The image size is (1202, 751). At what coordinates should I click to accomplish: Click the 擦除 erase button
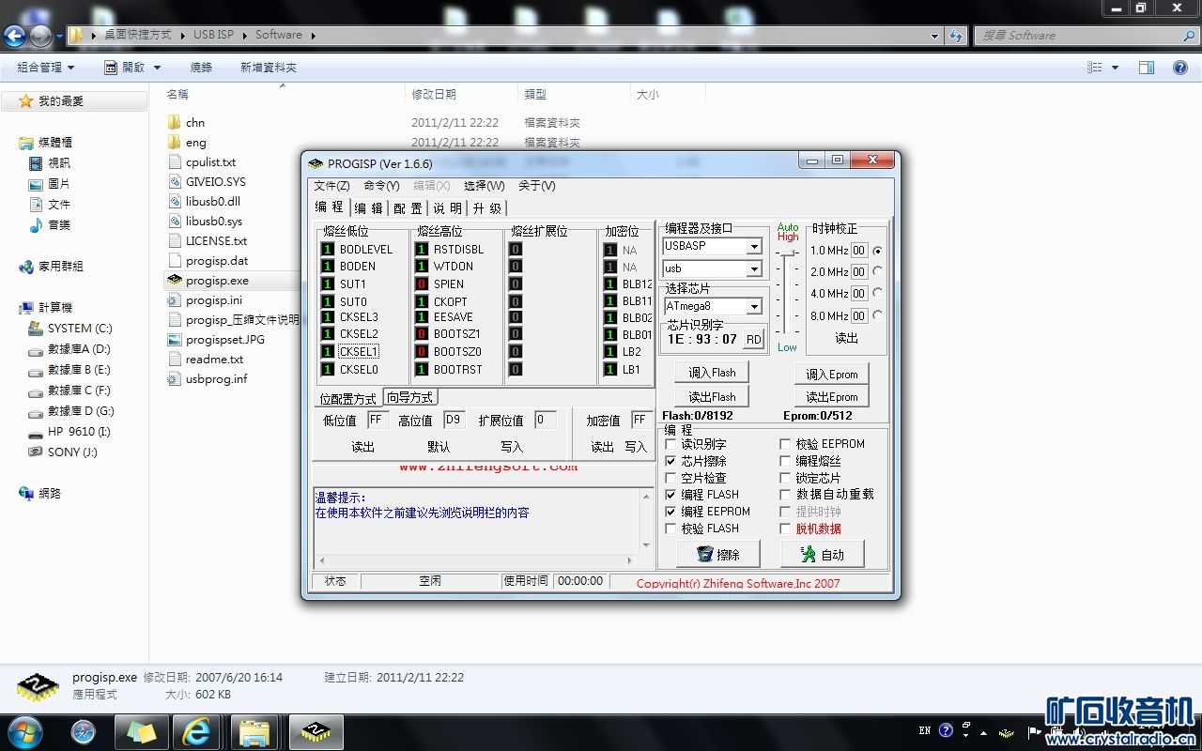click(x=717, y=554)
